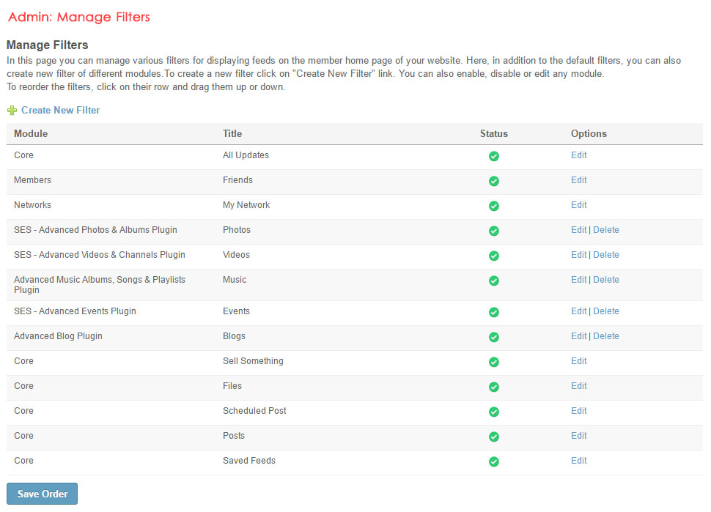711x512 pixels.
Task: Click Sell Something status checkmark icon
Action: (494, 362)
